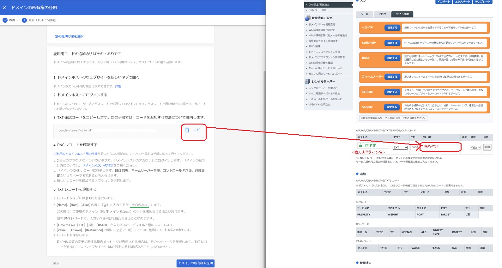Viewport: 502px width, 268px height.
Task: Click the Strikingly service label
Action: (369, 43)
